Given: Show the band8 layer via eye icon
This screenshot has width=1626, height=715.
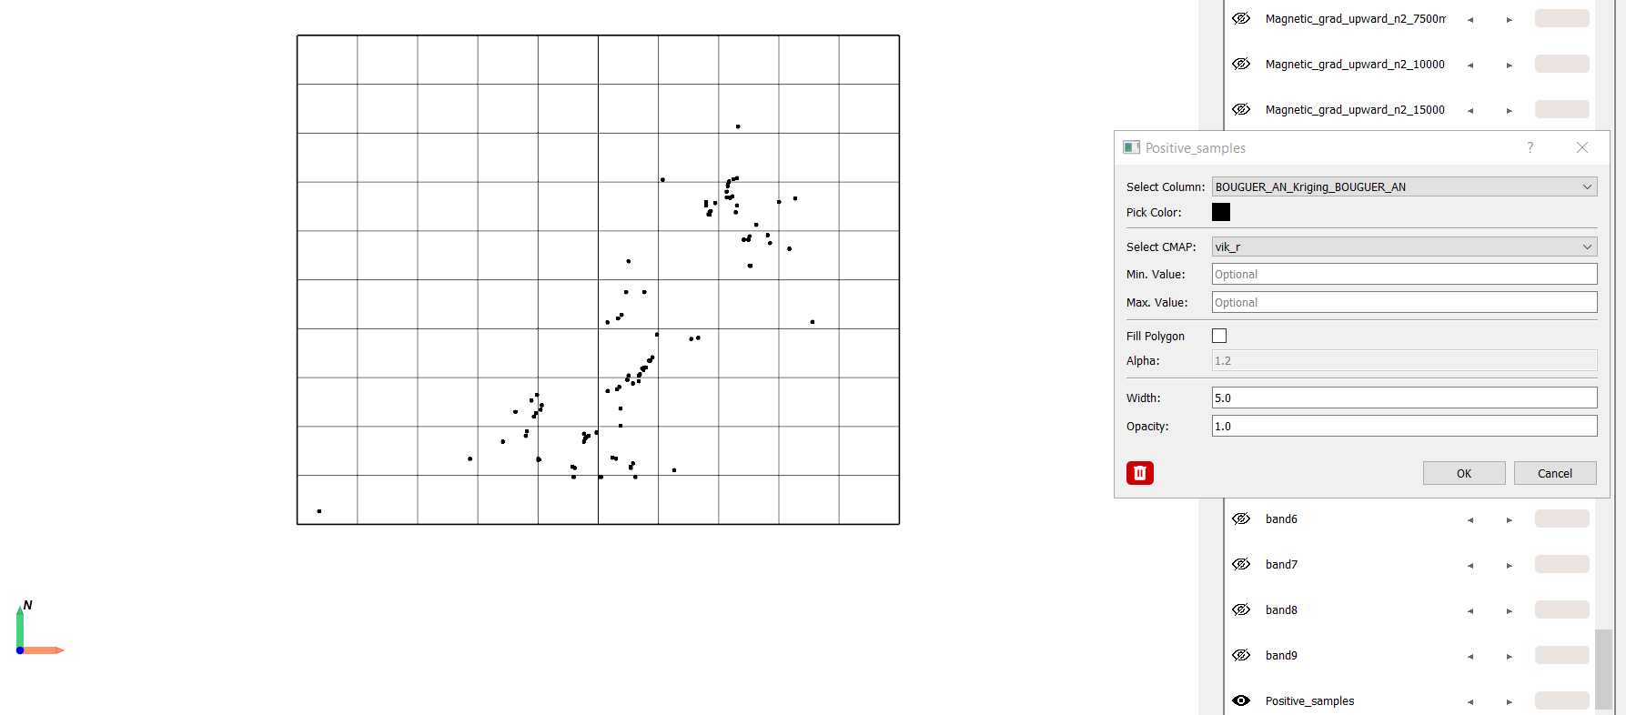Looking at the screenshot, I should coord(1241,609).
